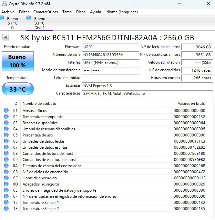Minimize the CrystalDiskInfo window
Image resolution: width=215 pixels, height=220 pixels.
click(x=179, y=4)
